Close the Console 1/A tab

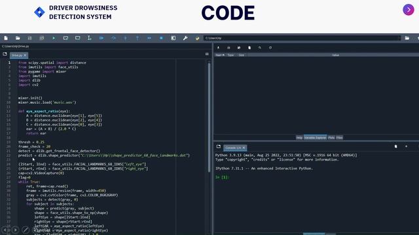[x=244, y=148]
